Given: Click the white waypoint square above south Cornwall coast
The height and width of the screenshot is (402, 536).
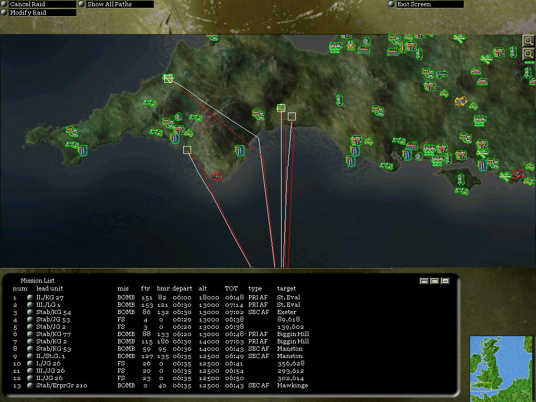Looking at the screenshot, I should pos(187,150).
